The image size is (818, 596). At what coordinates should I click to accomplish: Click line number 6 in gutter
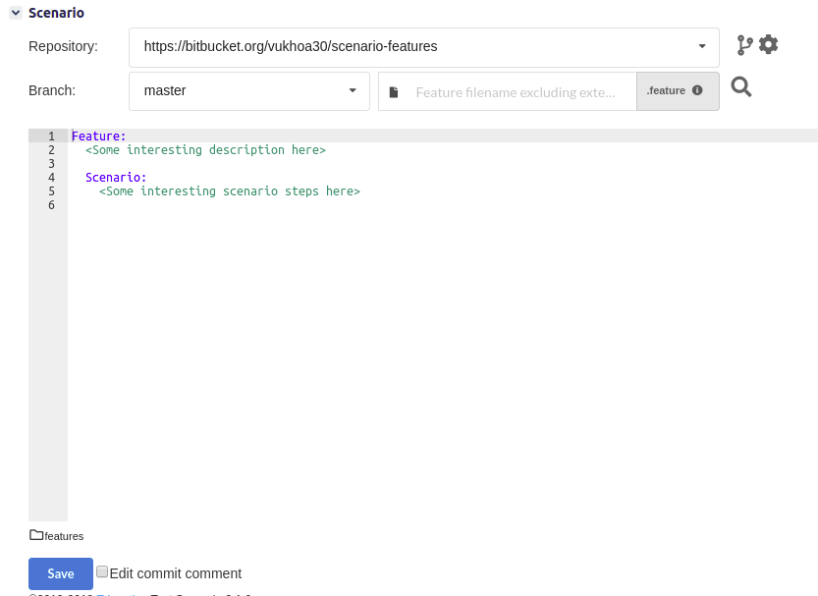tap(51, 205)
